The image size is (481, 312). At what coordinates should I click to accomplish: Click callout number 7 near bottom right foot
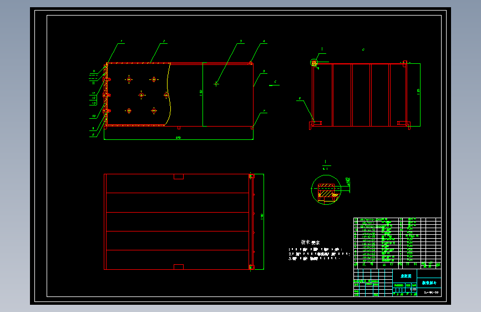point(264,111)
